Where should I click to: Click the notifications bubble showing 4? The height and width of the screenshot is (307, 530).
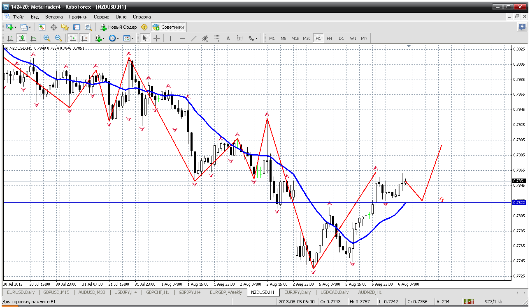tap(522, 27)
